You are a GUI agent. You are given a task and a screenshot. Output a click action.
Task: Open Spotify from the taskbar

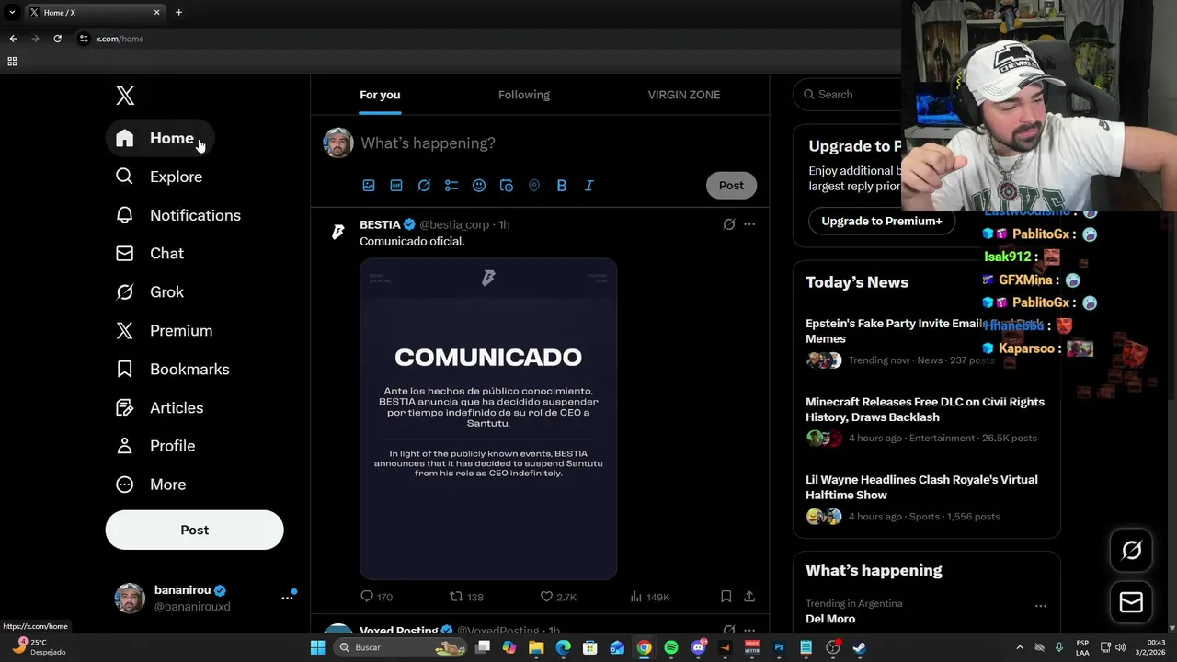coord(671,647)
